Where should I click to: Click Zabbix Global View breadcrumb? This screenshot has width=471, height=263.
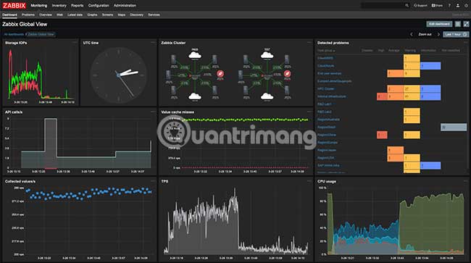tap(41, 34)
